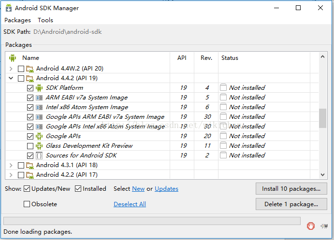334x240 pixels.
Task: Click SDK path 'D:\Android\android-sdk' text
Action: click(68, 32)
